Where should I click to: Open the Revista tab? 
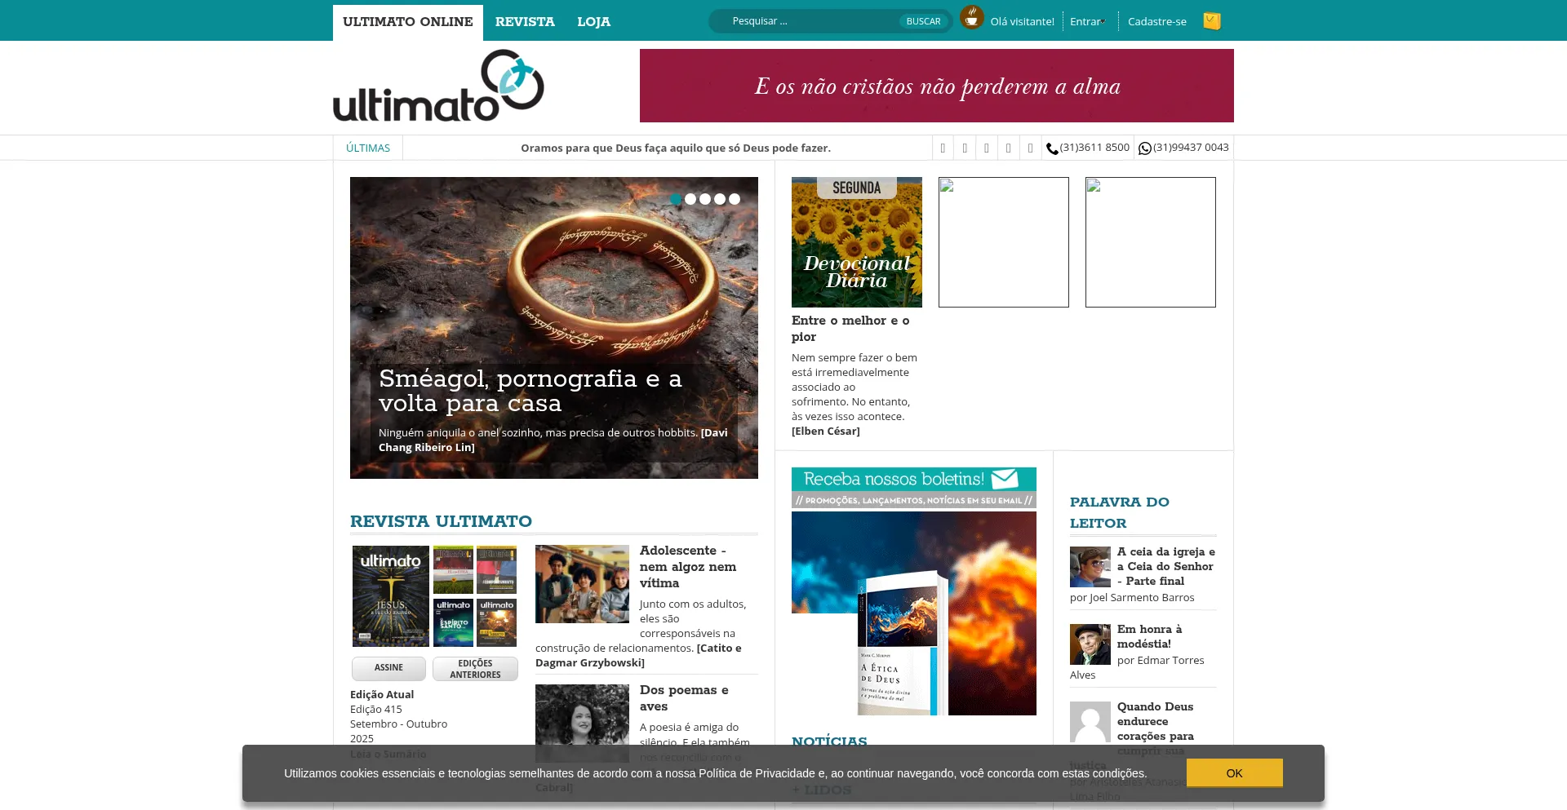pos(525,22)
